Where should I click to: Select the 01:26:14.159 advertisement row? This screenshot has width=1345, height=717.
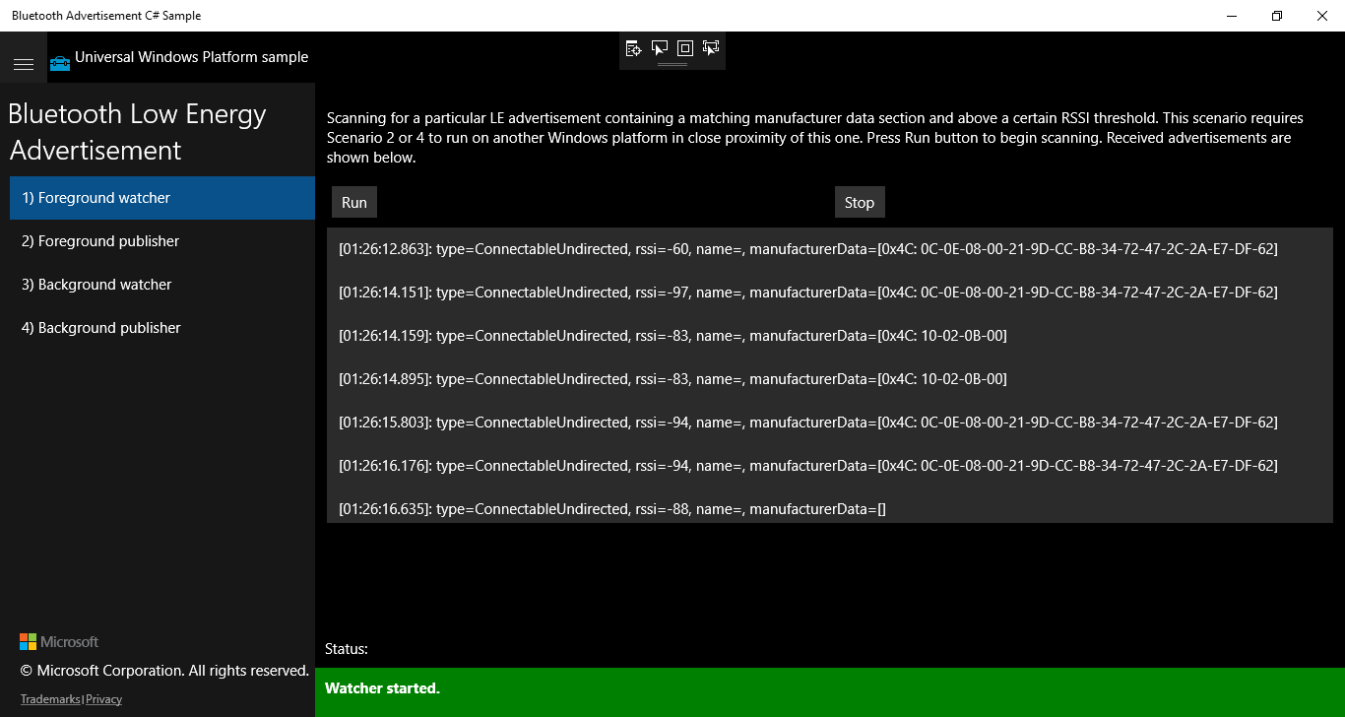[830, 336]
